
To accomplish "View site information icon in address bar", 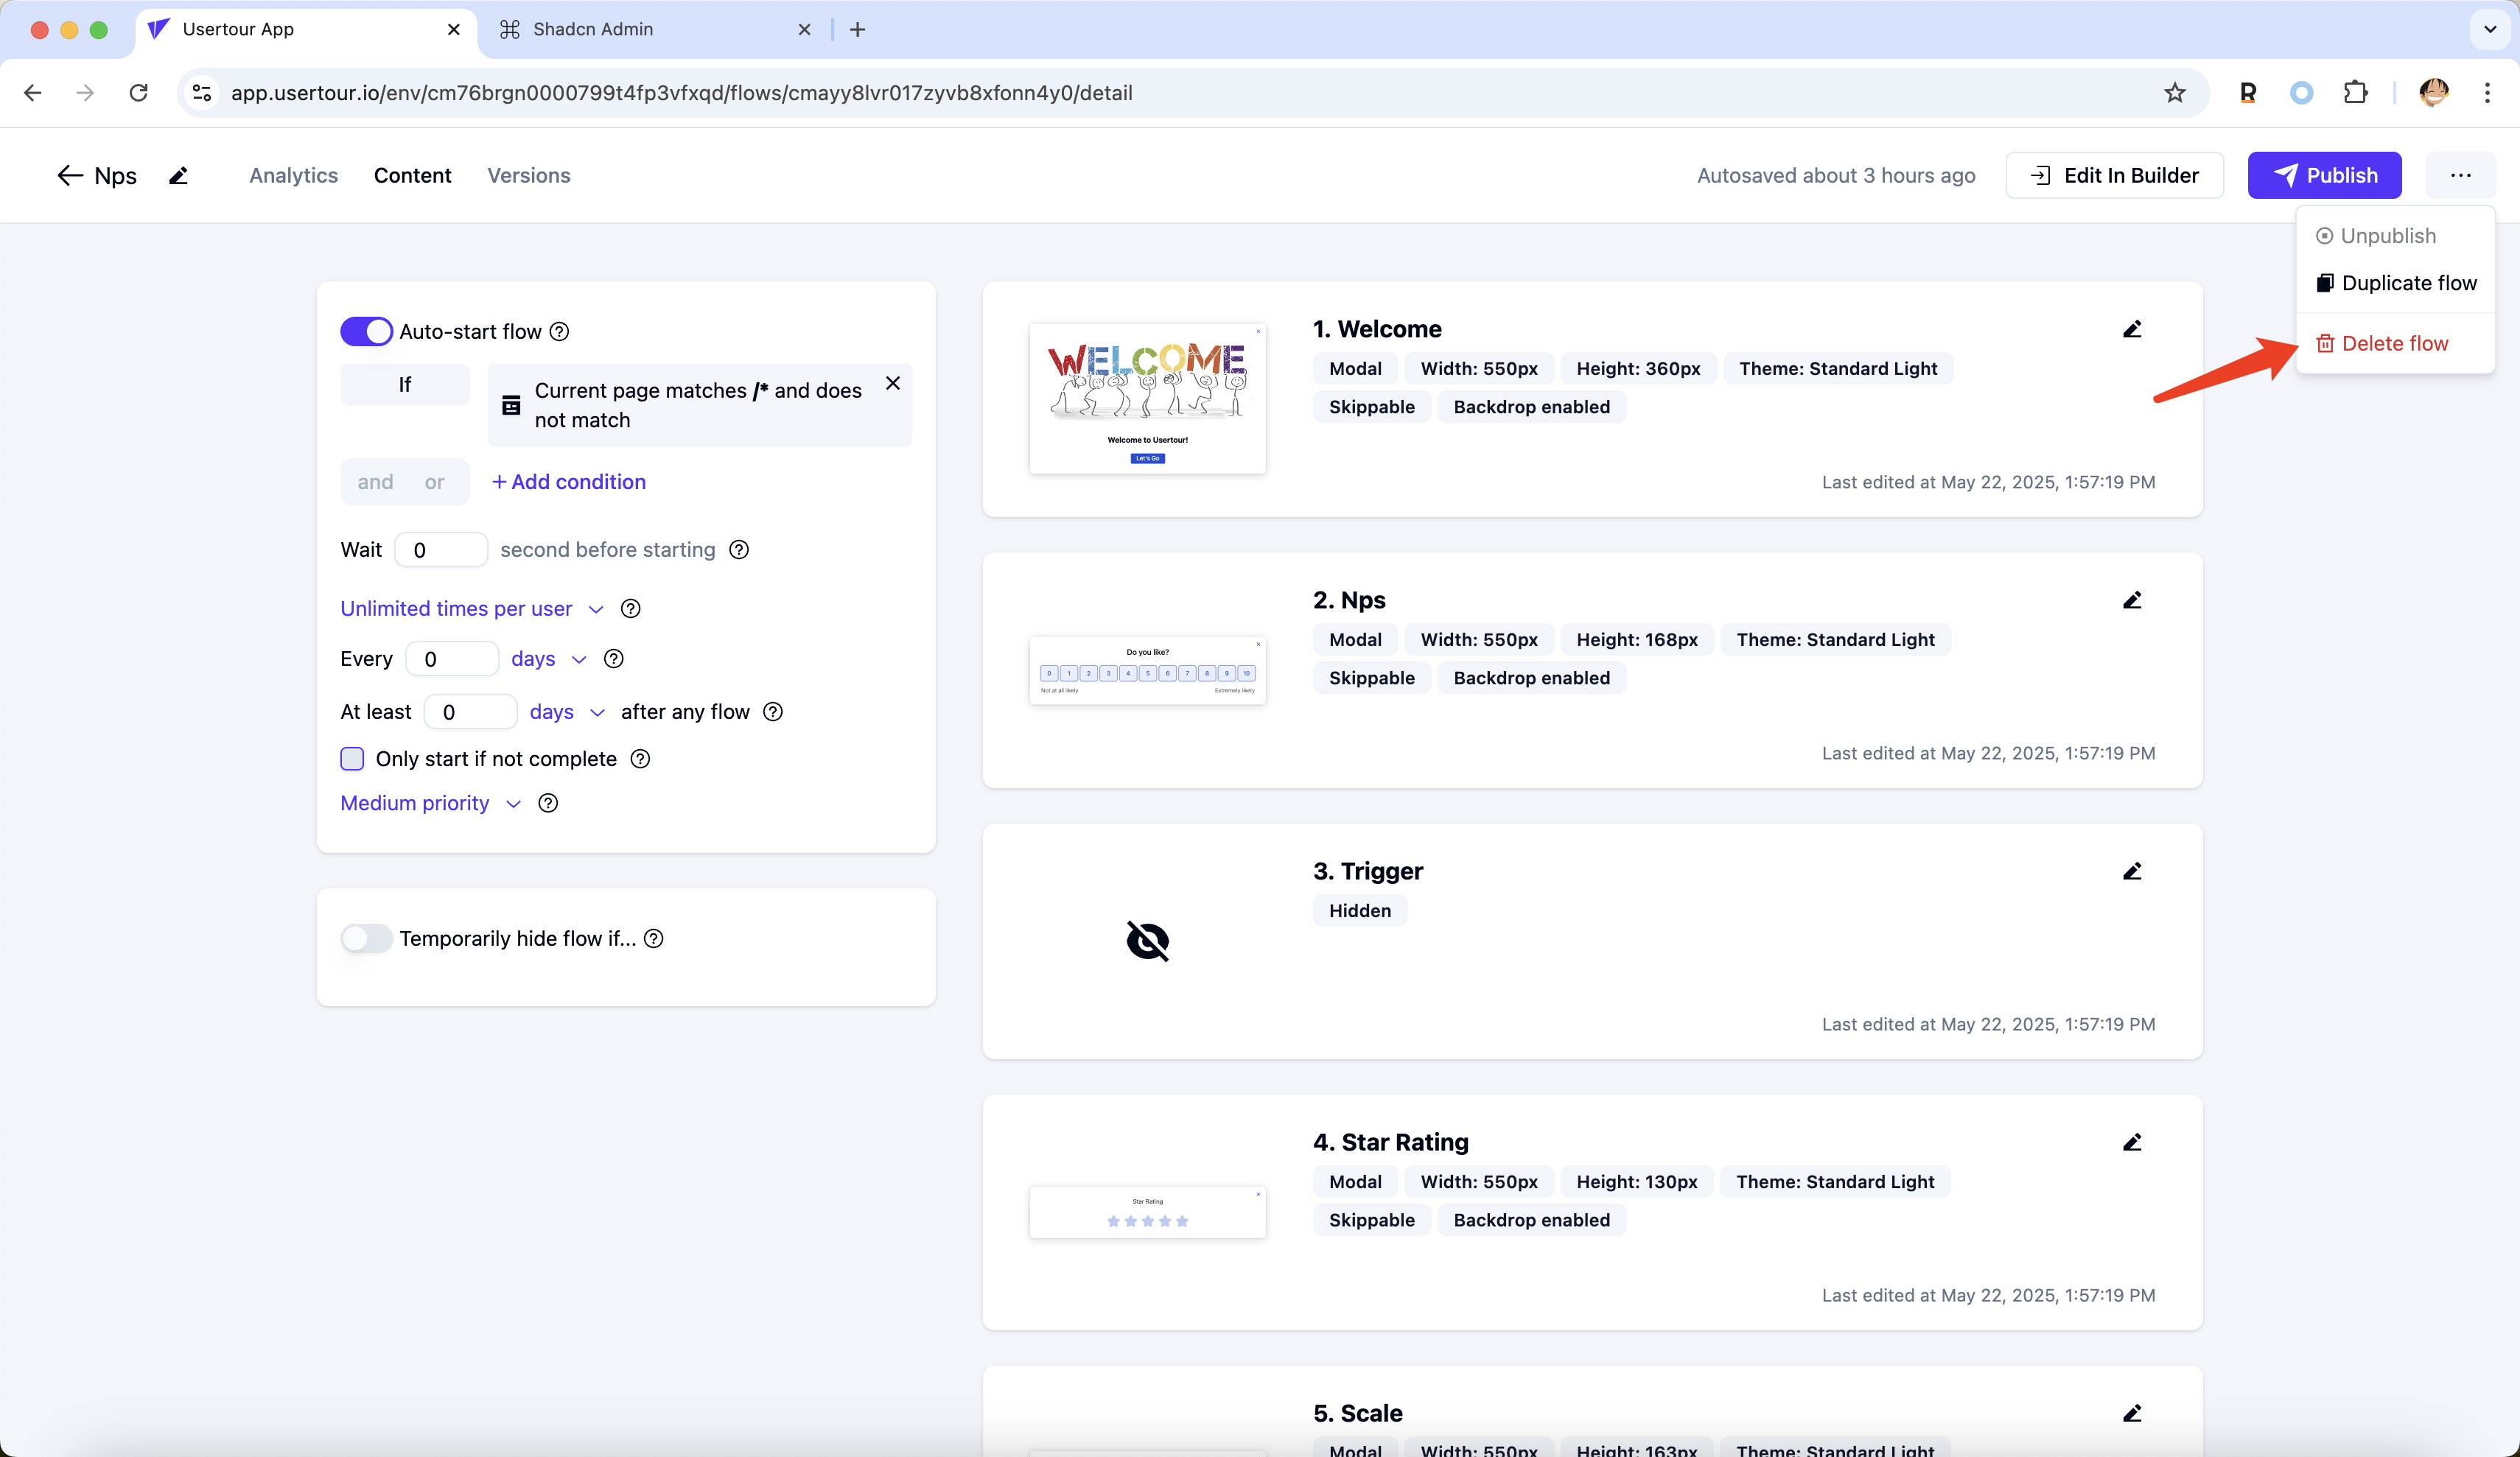I will tap(202, 93).
